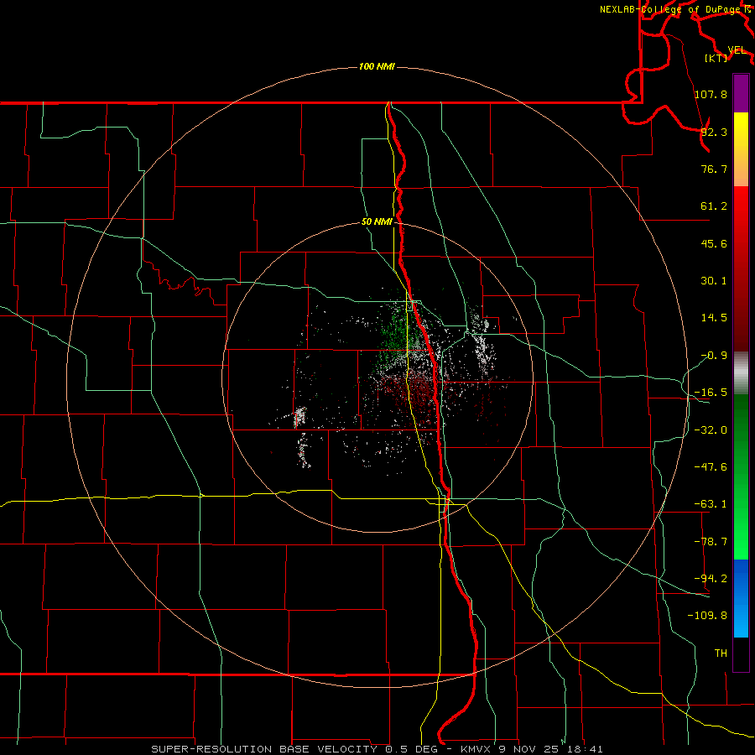The width and height of the screenshot is (755, 755).
Task: Pick the blue segment of the color bar
Action: click(x=741, y=598)
